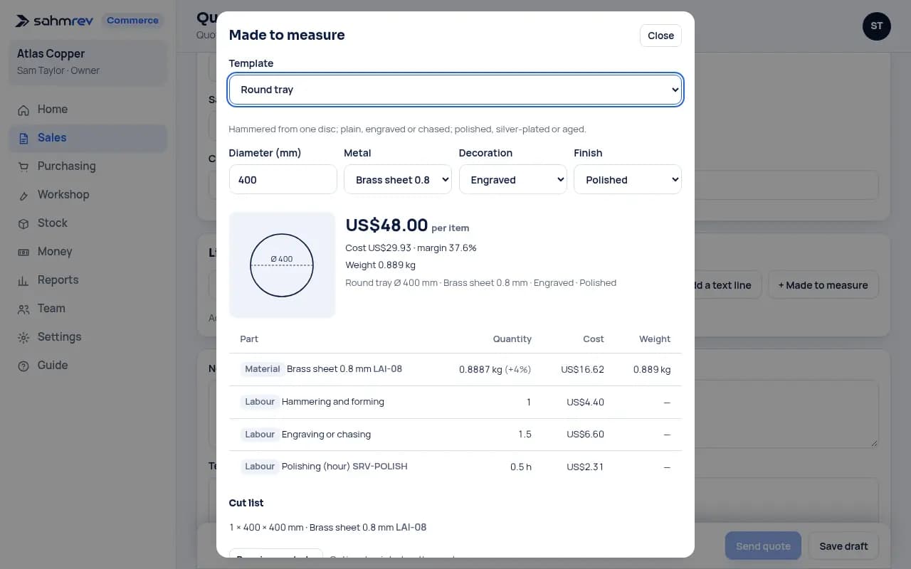Click the sahmrev logo icon

[23, 21]
